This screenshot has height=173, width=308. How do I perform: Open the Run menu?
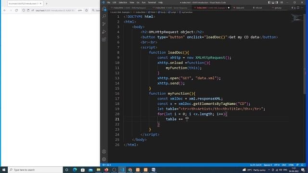point(143,2)
